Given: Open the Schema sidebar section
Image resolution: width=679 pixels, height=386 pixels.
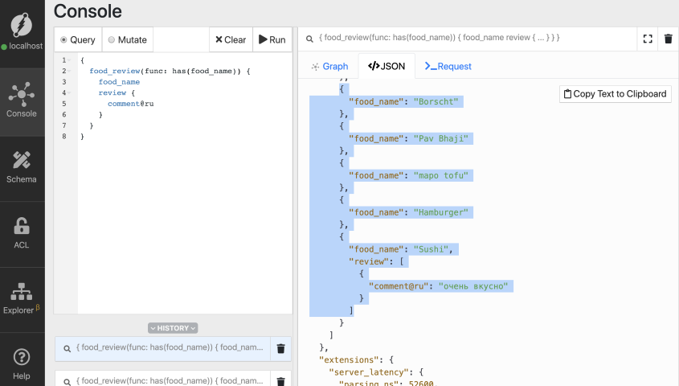Looking at the screenshot, I should click(x=22, y=167).
